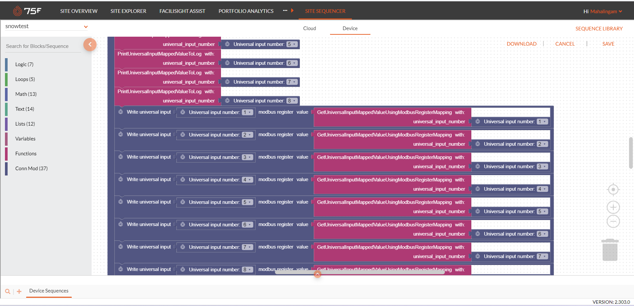
Task: Open PORTFOLIO ANALYTICS from the menu bar
Action: pyautogui.click(x=246, y=11)
